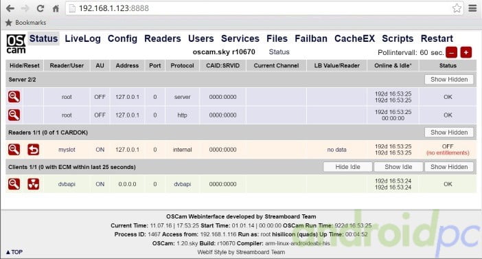Open the Scripts page
Viewport: 482px width, 259px height.
[398, 38]
